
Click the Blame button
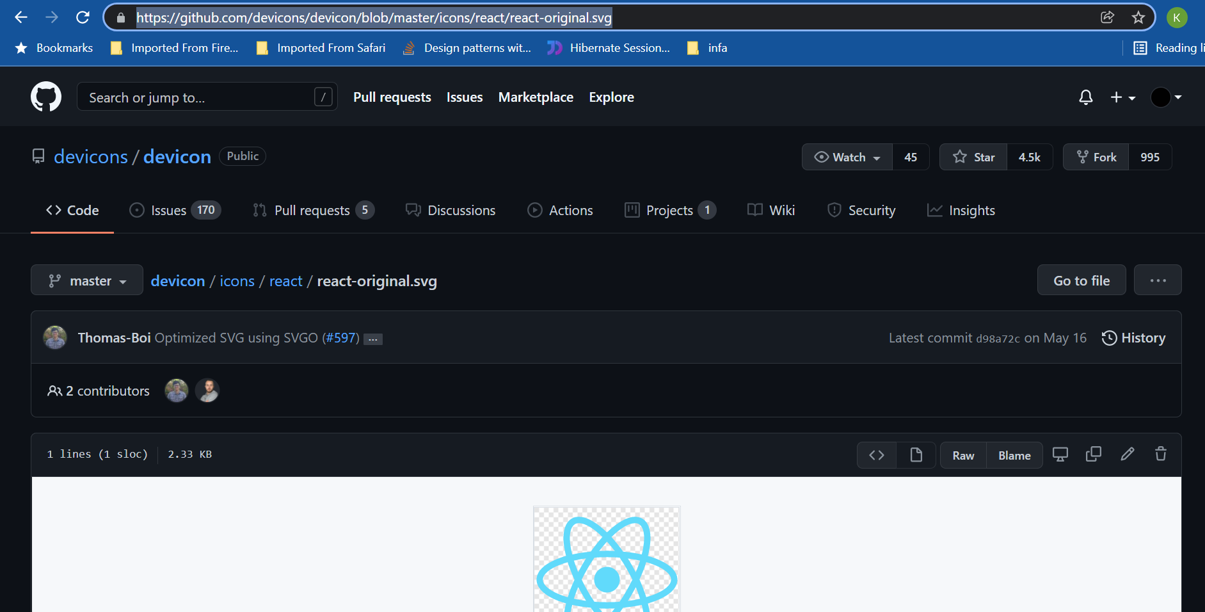point(1014,455)
